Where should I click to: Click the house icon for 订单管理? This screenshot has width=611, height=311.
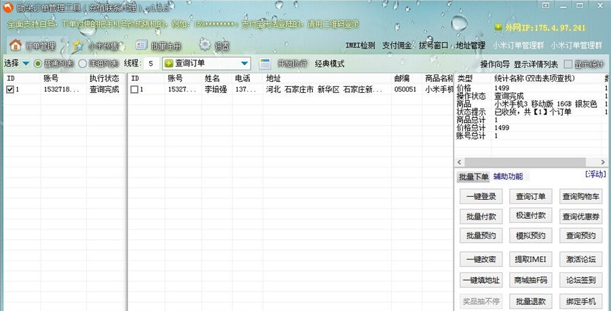pos(16,45)
